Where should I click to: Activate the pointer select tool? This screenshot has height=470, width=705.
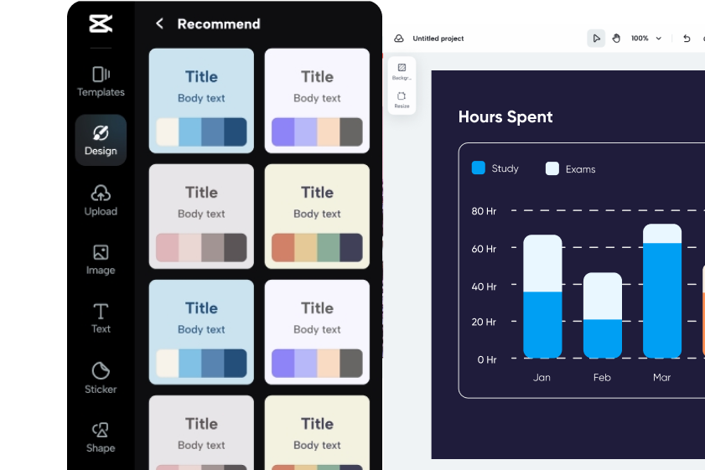click(x=596, y=39)
